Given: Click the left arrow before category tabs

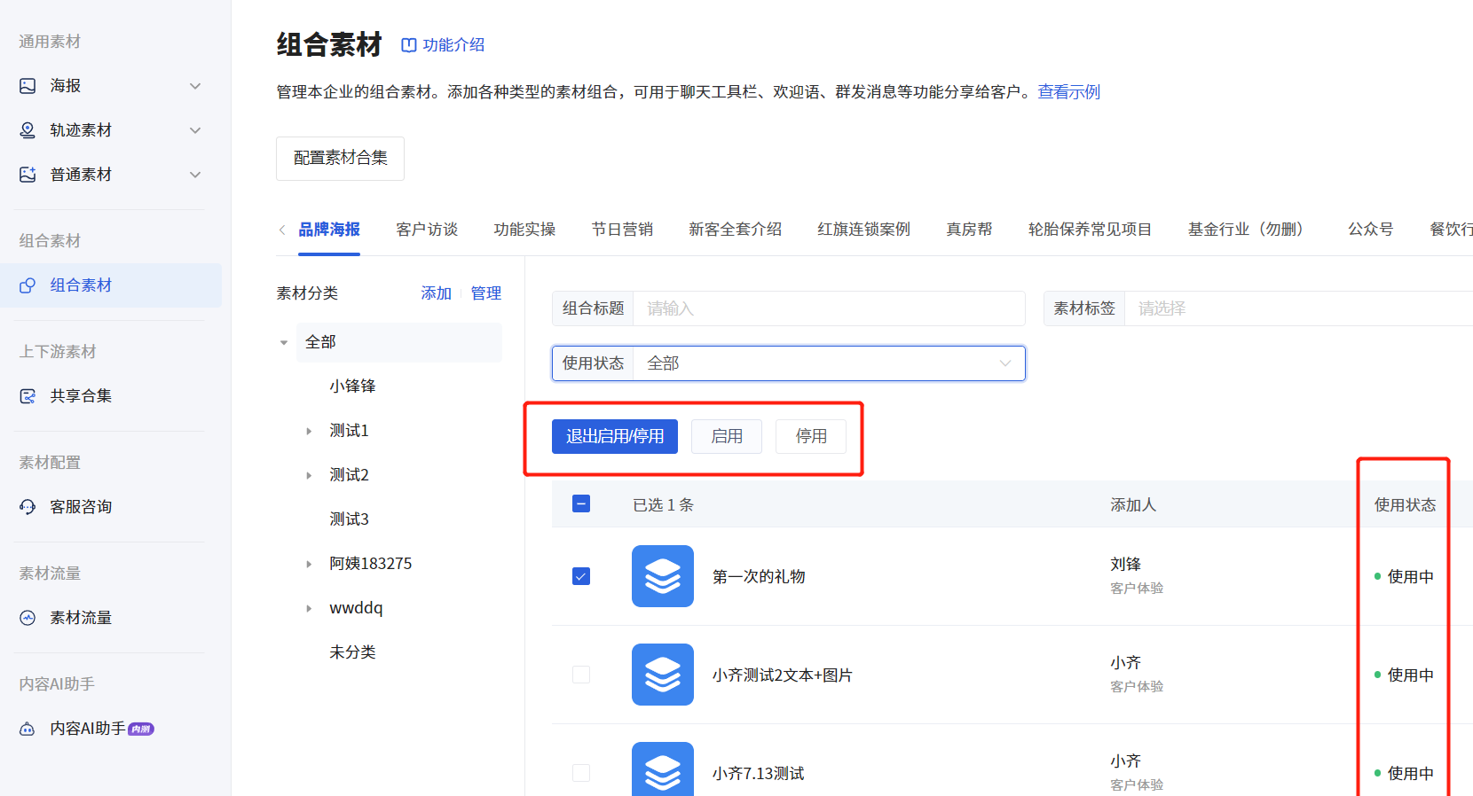Looking at the screenshot, I should point(282,230).
